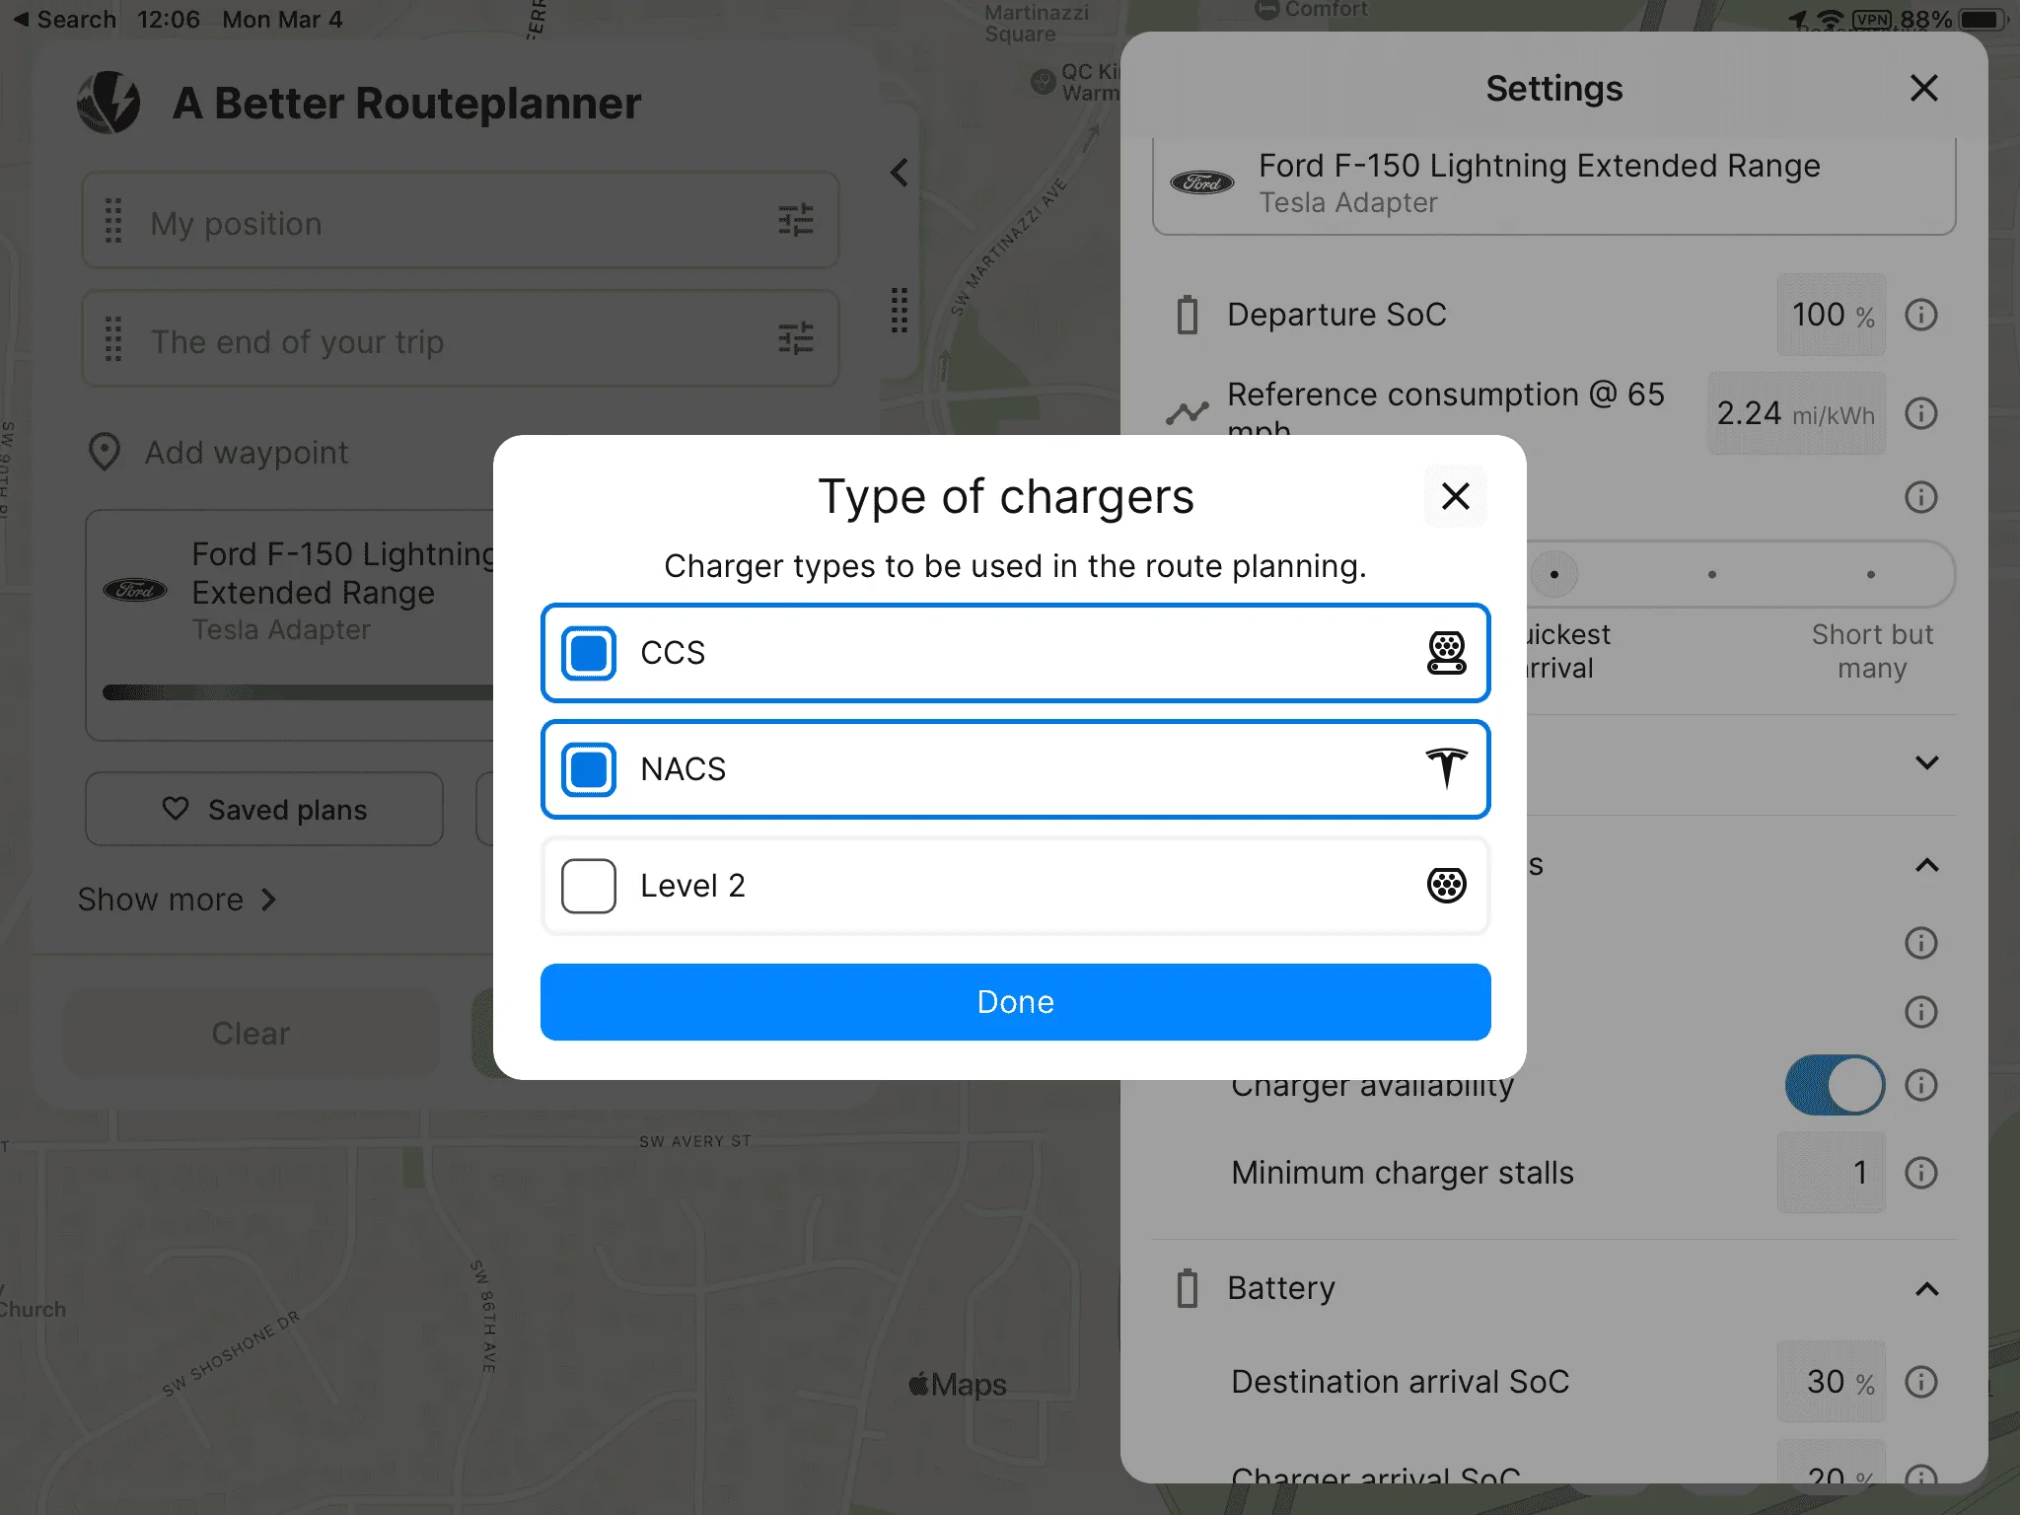This screenshot has width=2020, height=1515.
Task: Open info for Reference consumption
Action: [x=1920, y=413]
